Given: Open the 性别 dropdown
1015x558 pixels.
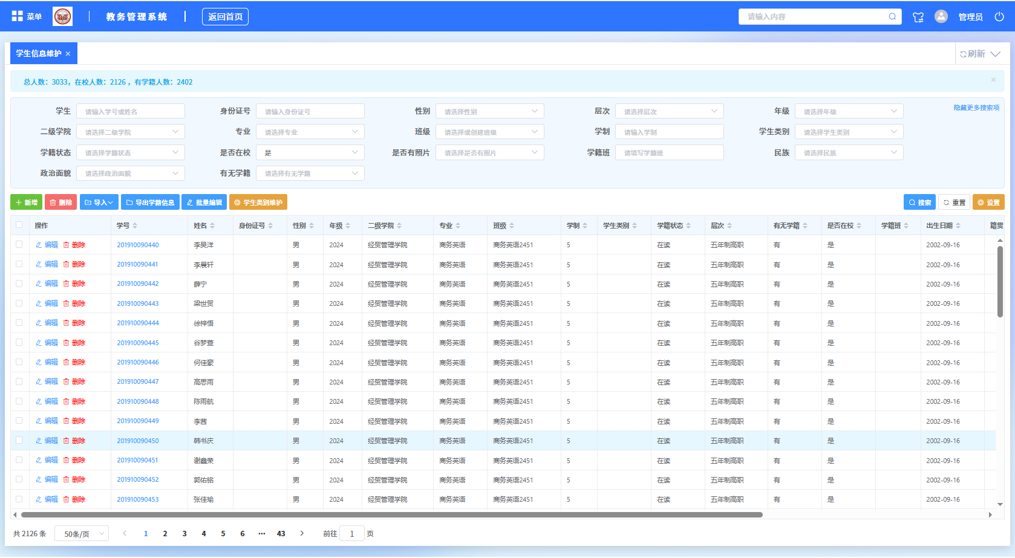Looking at the screenshot, I should (489, 111).
